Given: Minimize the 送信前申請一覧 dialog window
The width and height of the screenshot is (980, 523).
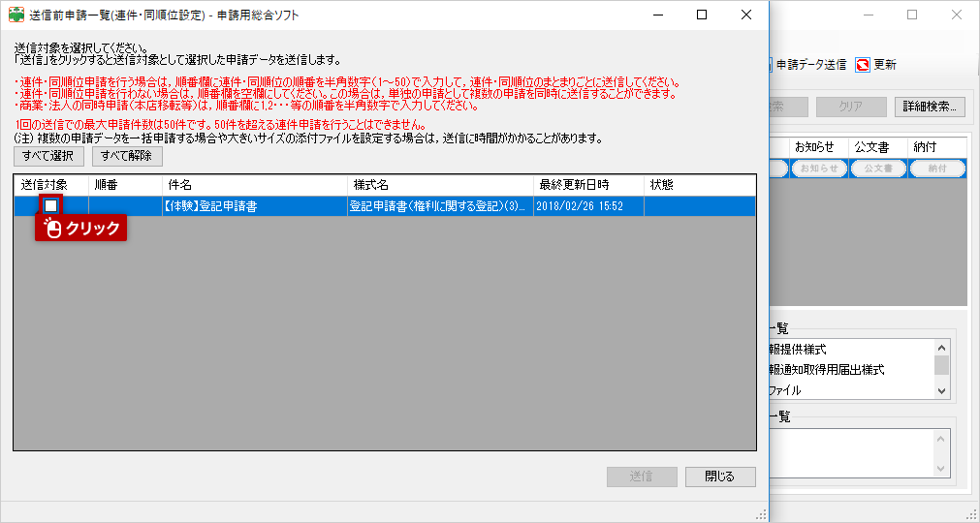Looking at the screenshot, I should 657,15.
